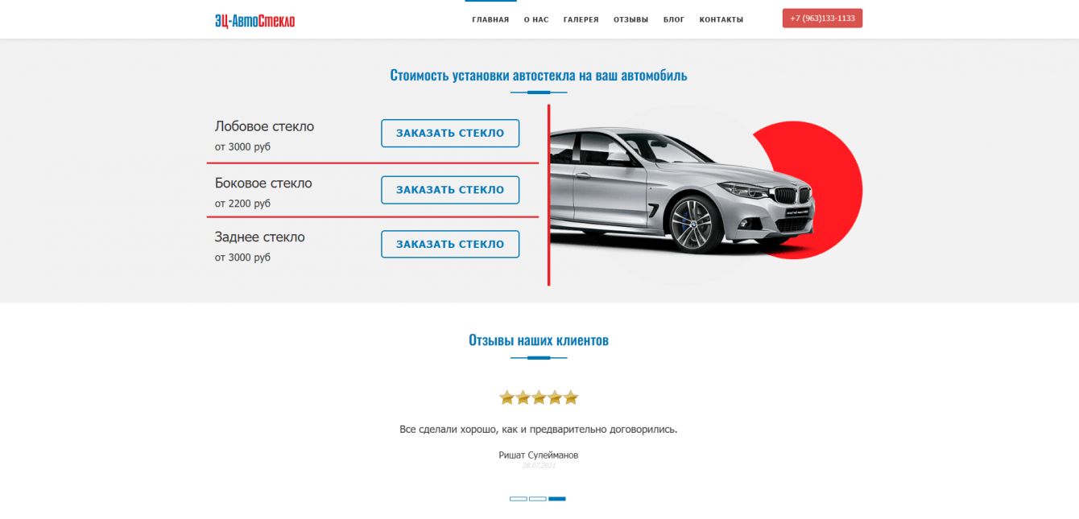The height and width of the screenshot is (519, 1079).
Task: Order glass for Заднее стекло
Action: [450, 244]
